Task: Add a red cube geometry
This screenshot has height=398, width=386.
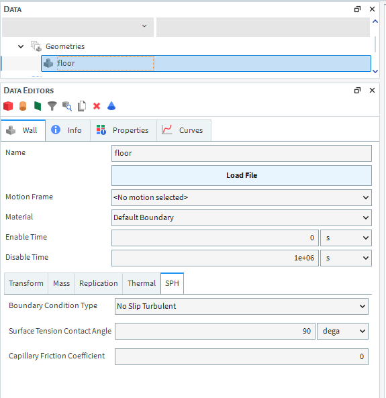Action: click(8, 106)
